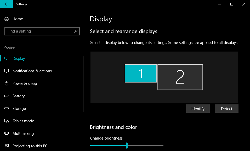Viewport: 250px width, 151px height.
Task: Open Projecting to this PC settings
Action: (30, 146)
